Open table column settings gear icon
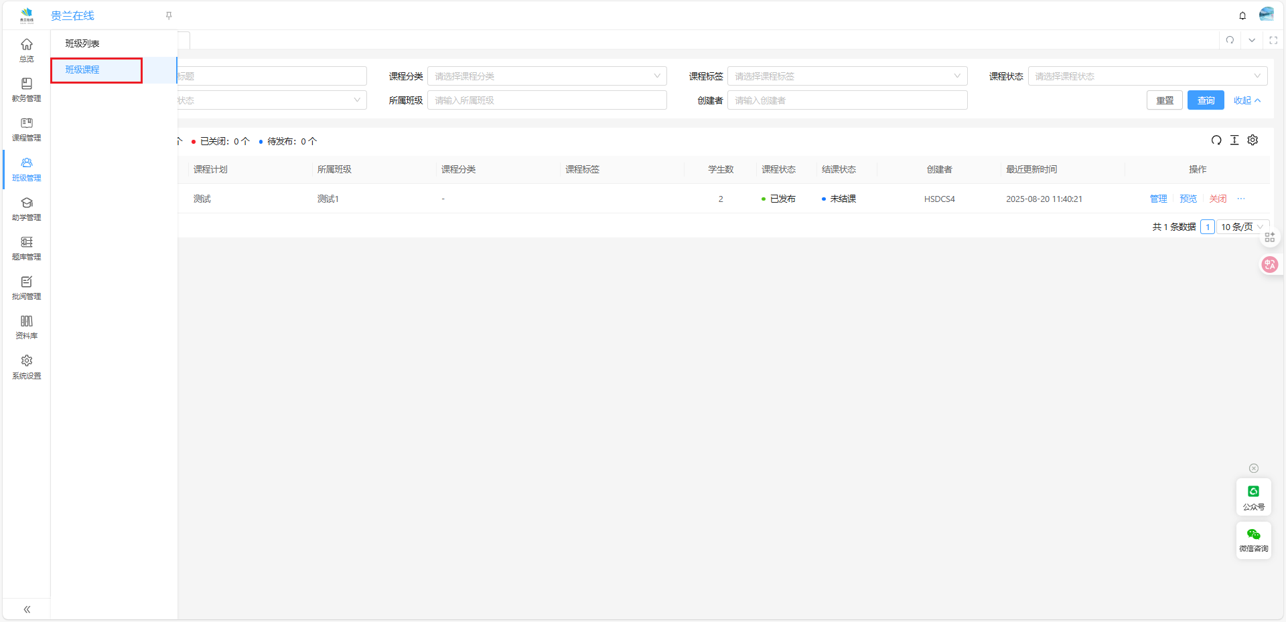Screen dimensions: 1286x622 1253,140
